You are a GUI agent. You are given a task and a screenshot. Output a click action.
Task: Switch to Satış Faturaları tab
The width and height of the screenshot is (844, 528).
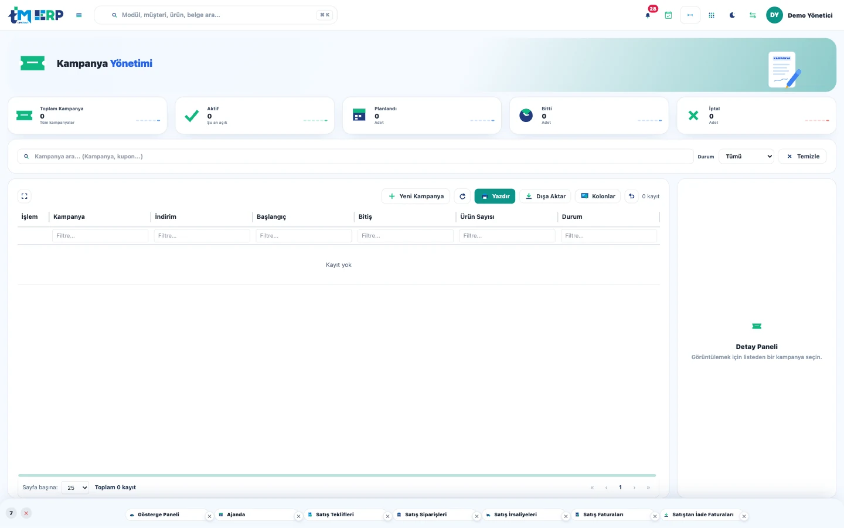point(603,515)
